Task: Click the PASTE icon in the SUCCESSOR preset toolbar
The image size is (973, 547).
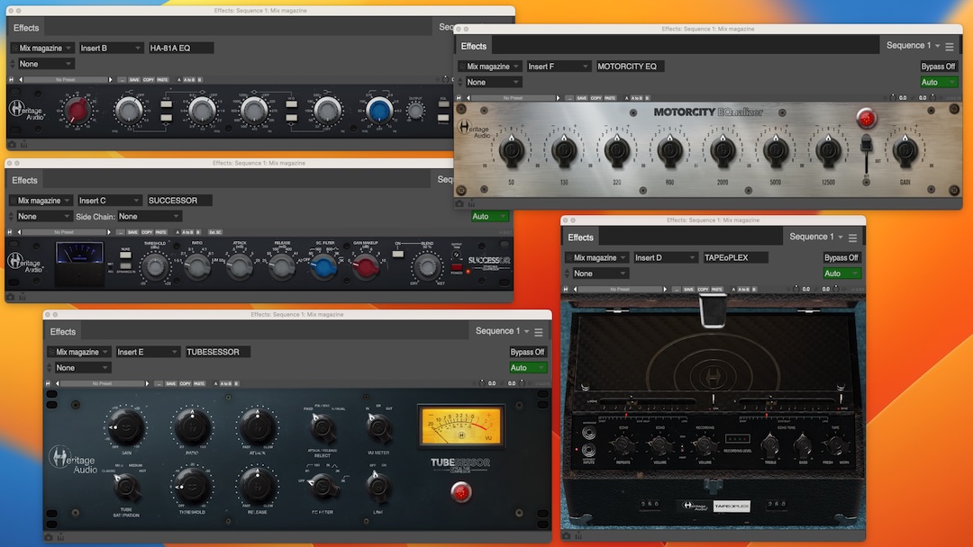Action: [160, 233]
